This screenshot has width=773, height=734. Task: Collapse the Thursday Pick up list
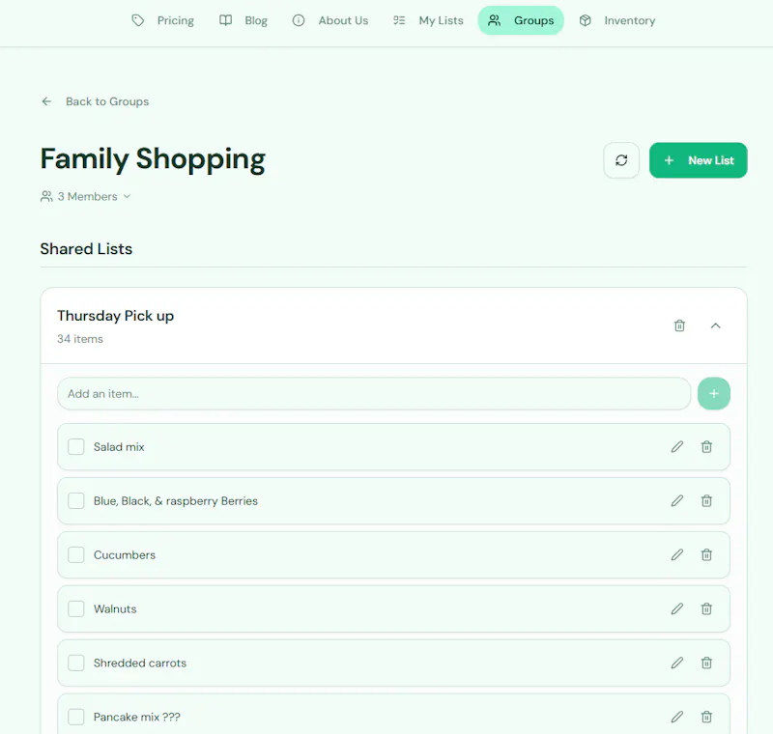[x=715, y=325]
